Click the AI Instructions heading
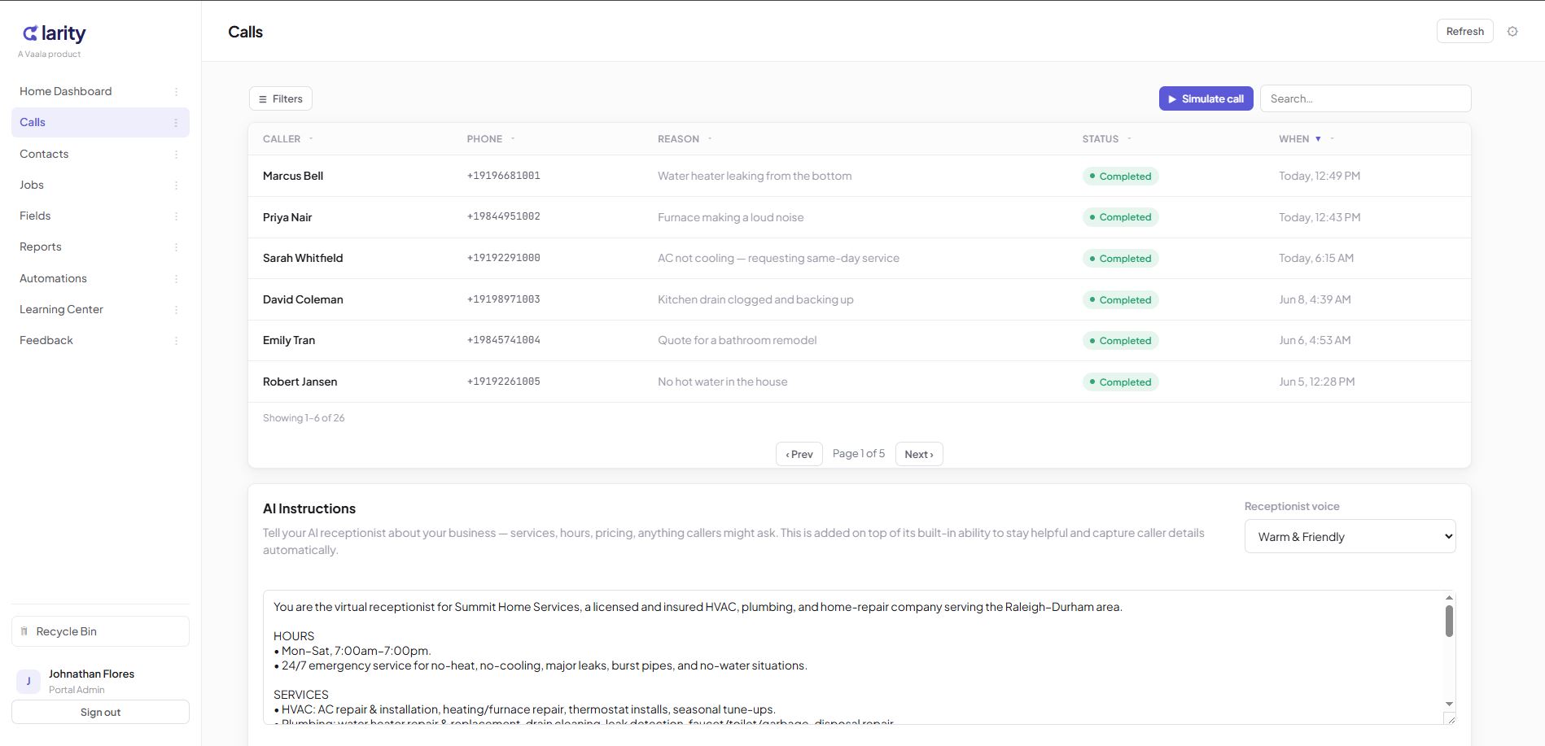 click(309, 508)
